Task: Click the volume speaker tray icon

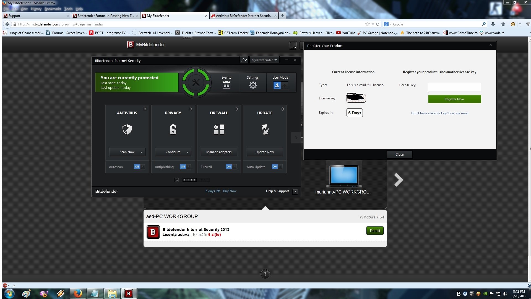Action: coord(505,294)
